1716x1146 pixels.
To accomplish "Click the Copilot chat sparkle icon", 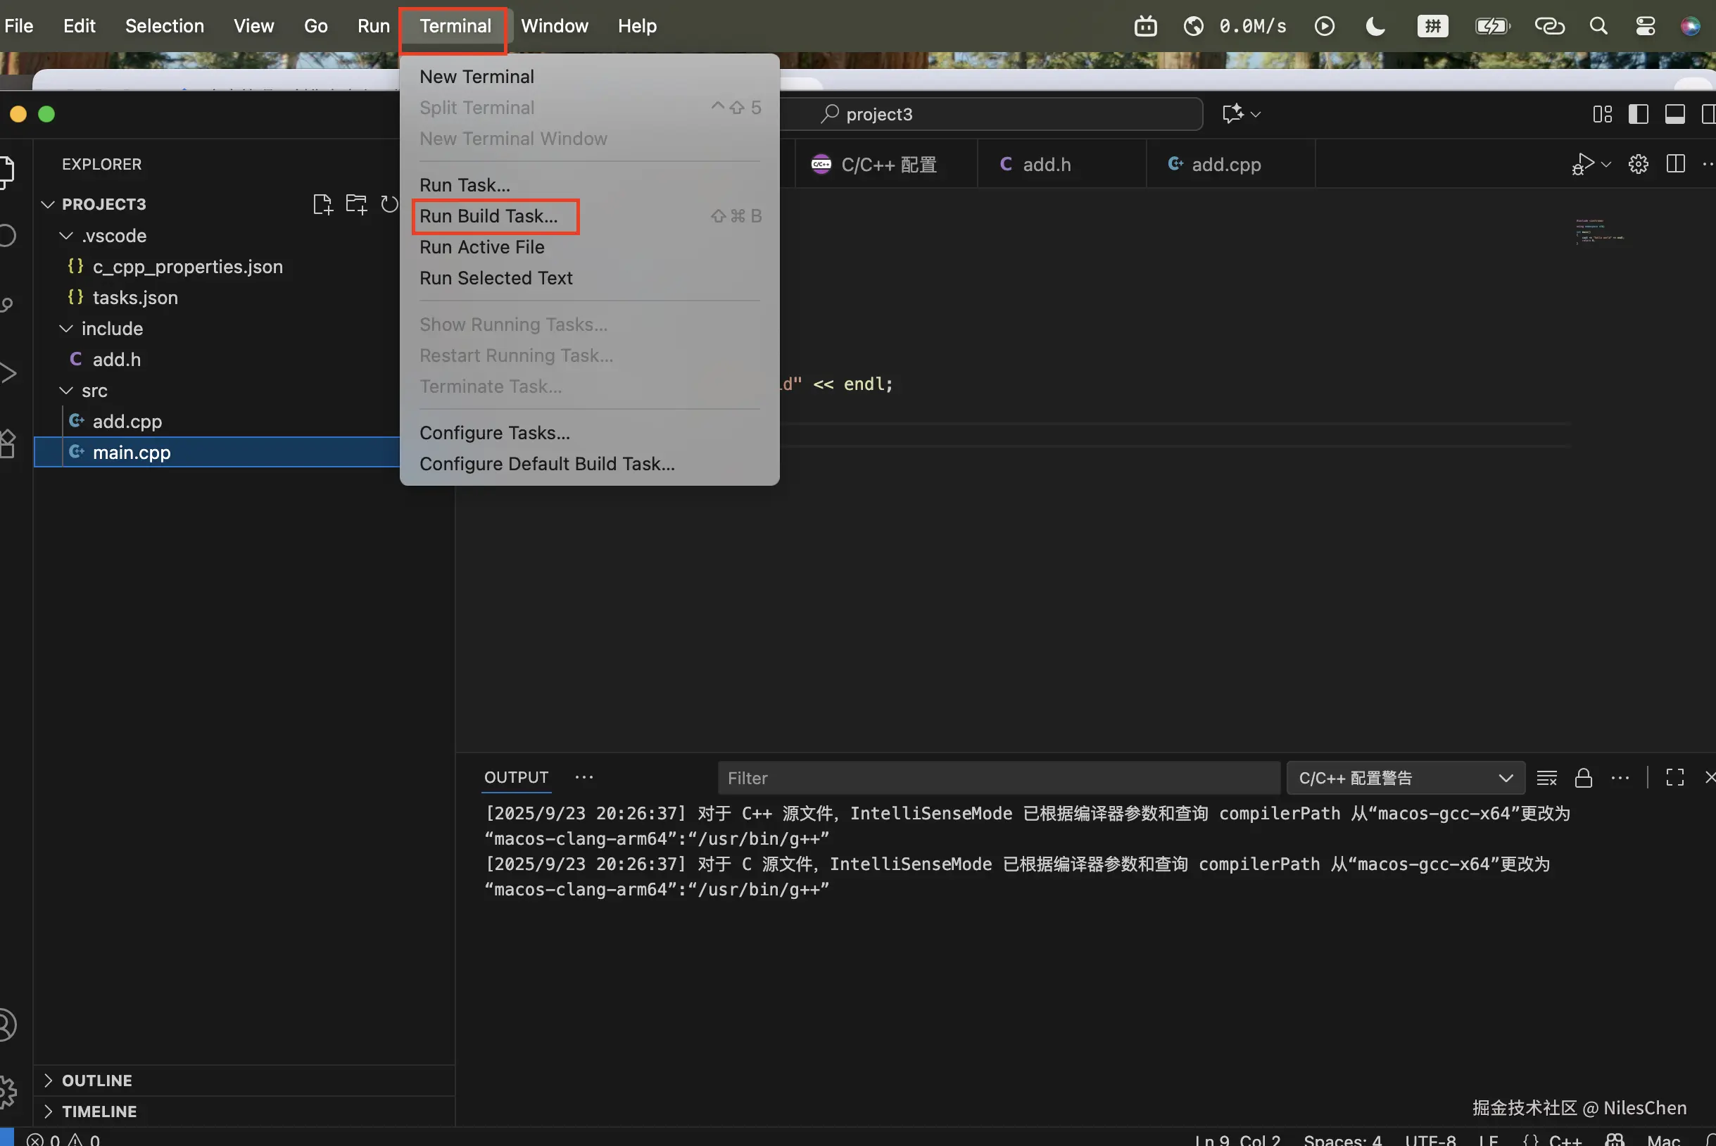I will 1233,114.
